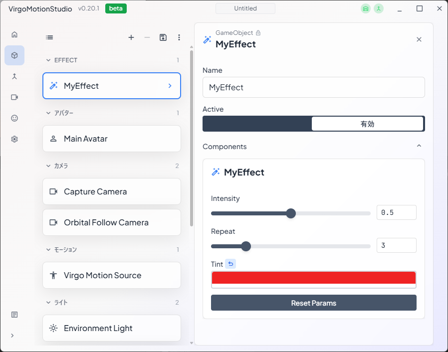Toggle Active to 有効

[367, 124]
